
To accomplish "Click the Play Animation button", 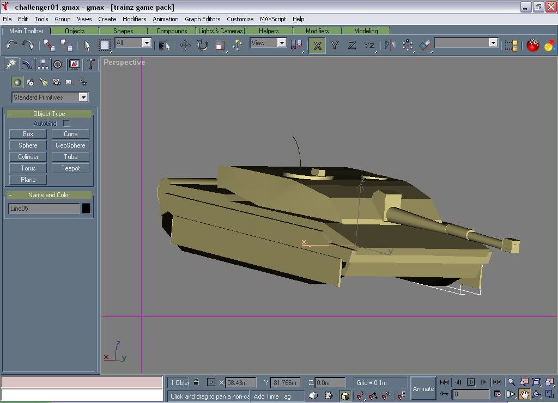I will 470,382.
